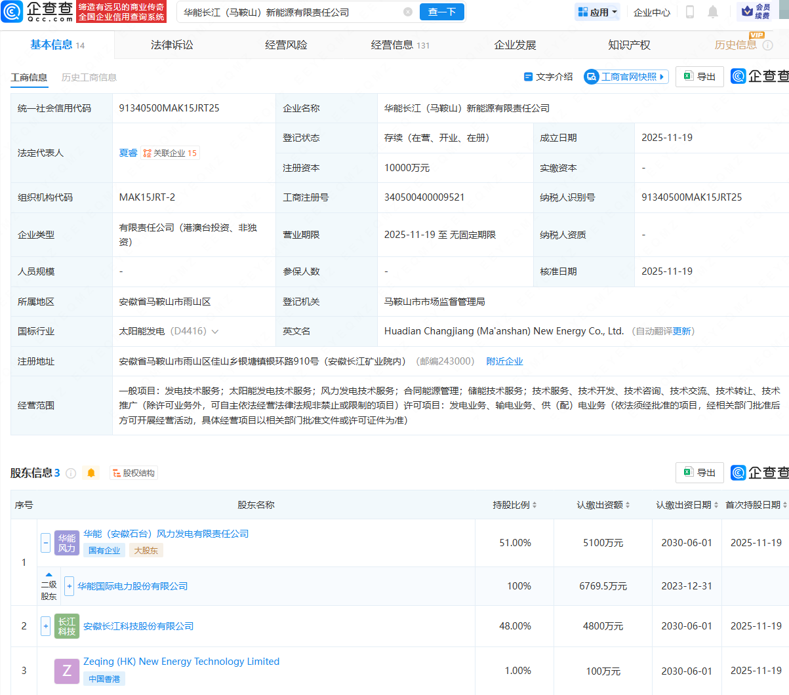Click the 查一下 search button
This screenshot has height=695, width=789.
[441, 12]
